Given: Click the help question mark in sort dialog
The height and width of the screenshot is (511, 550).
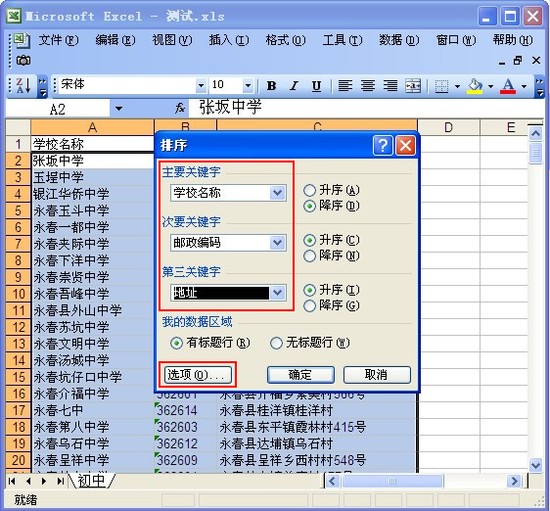Looking at the screenshot, I should 383,145.
